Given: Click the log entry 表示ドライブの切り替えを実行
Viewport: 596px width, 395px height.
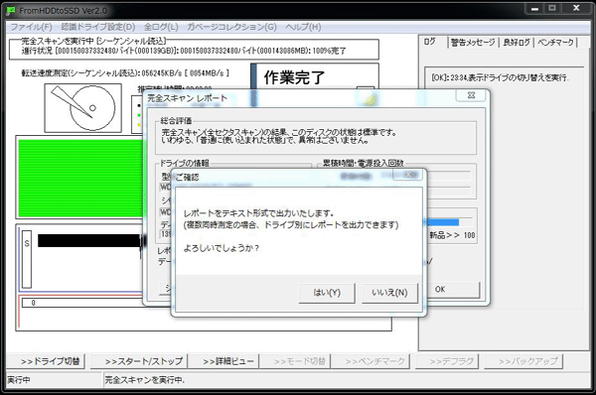Looking at the screenshot, I should point(501,77).
